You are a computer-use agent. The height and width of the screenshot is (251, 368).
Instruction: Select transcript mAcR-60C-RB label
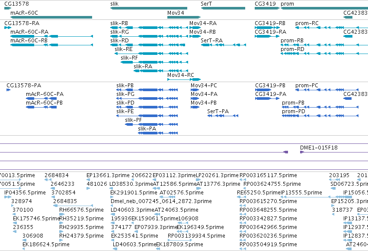pos(29,41)
